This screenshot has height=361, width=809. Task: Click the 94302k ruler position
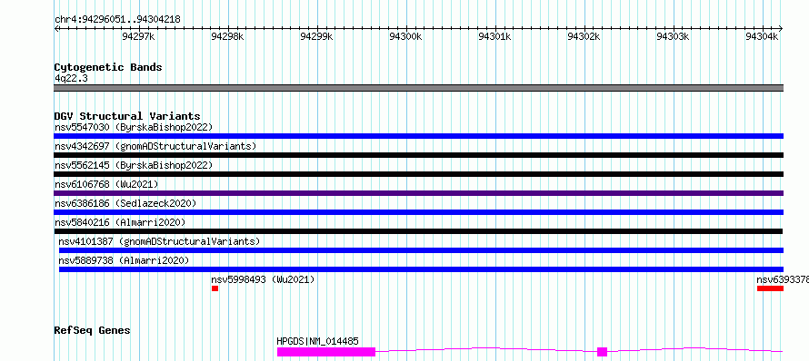pyautogui.click(x=584, y=36)
